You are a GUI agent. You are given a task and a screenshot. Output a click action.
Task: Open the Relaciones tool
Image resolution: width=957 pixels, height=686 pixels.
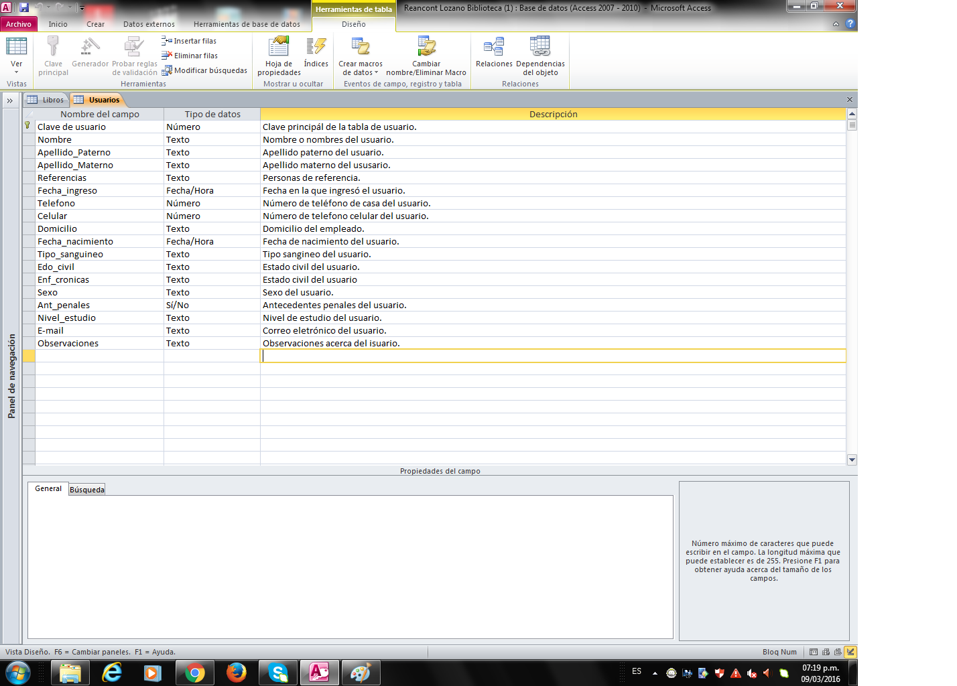[x=494, y=48]
